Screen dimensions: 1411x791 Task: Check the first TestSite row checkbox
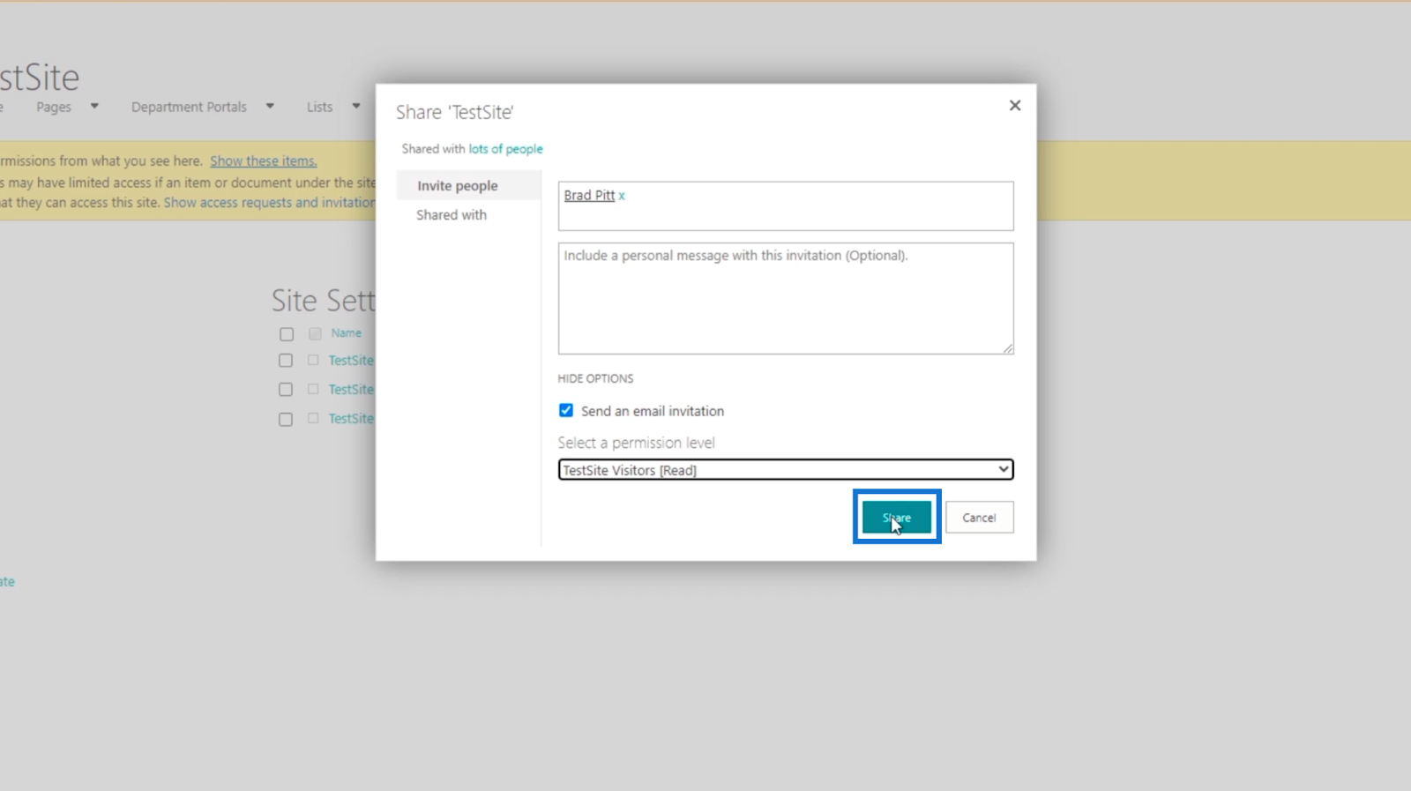[286, 361]
